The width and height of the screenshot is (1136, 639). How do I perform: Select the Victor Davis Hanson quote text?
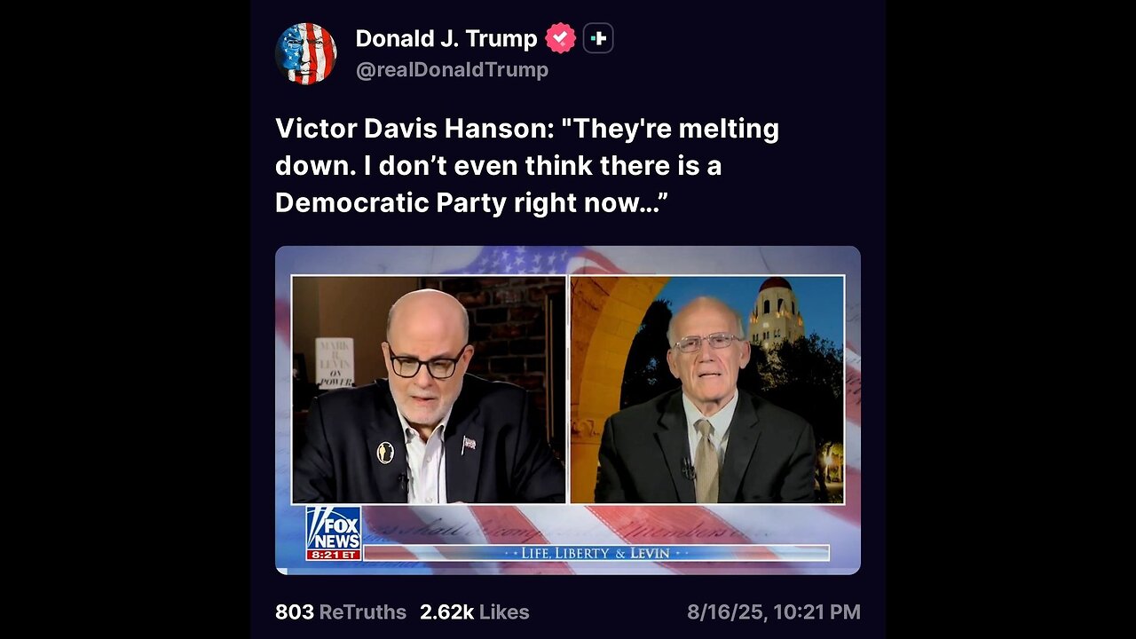[x=527, y=166]
